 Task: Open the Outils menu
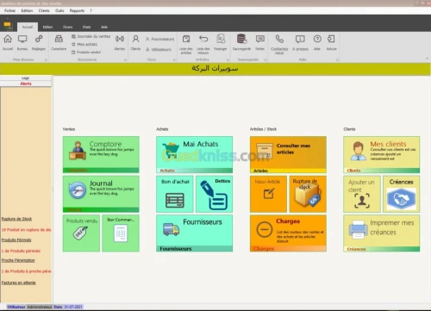[59, 10]
